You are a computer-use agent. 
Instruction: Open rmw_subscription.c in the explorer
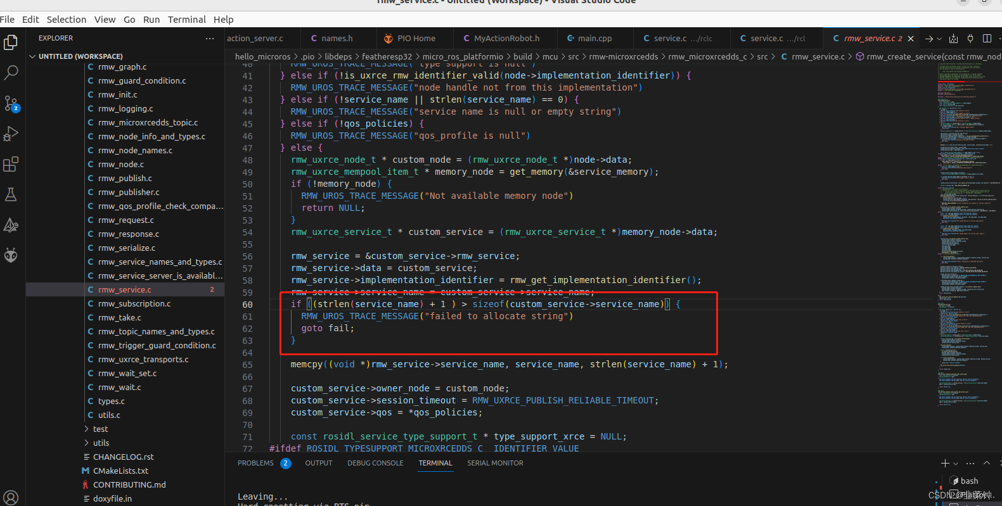point(134,304)
